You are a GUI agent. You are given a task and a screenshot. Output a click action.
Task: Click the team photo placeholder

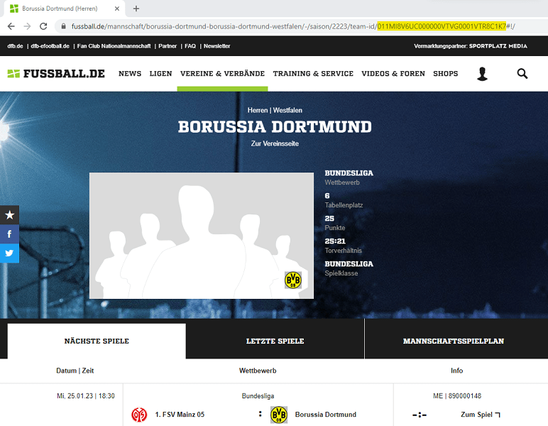[202, 236]
